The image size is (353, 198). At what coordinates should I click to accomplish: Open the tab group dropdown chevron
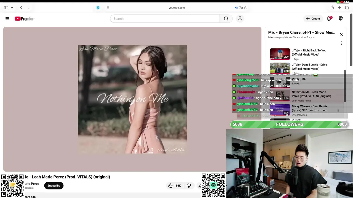click(x=12, y=8)
